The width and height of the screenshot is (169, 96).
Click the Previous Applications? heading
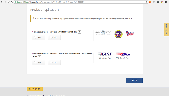(x=45, y=10)
